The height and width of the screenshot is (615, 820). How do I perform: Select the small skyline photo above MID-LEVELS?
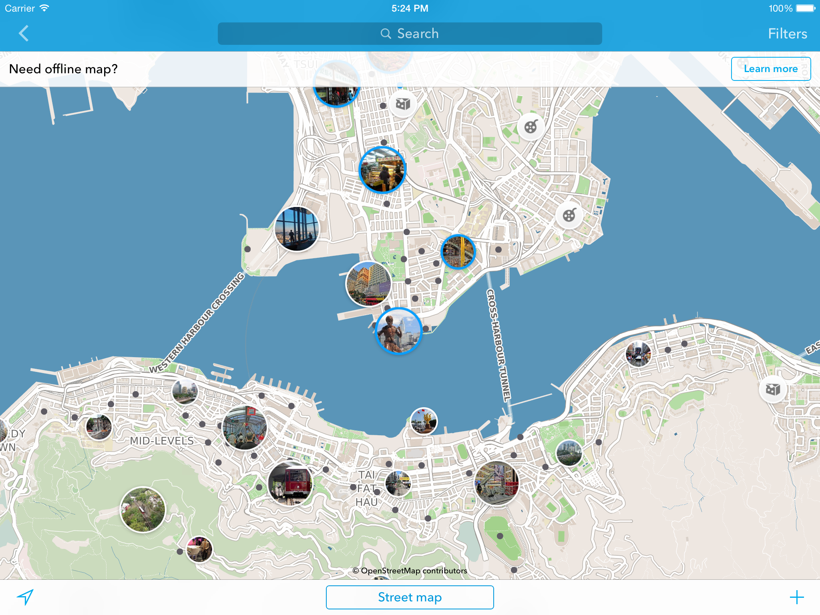coord(185,392)
